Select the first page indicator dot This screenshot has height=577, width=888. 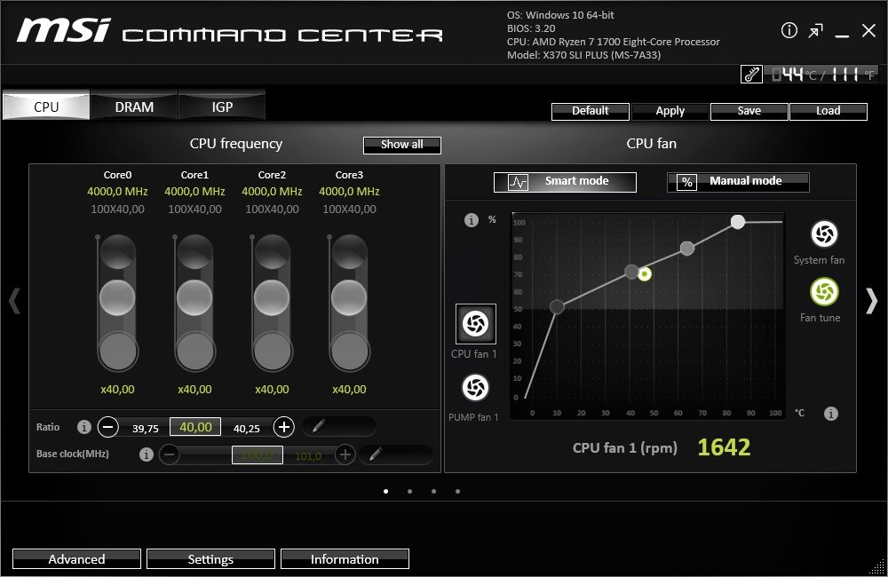(385, 491)
